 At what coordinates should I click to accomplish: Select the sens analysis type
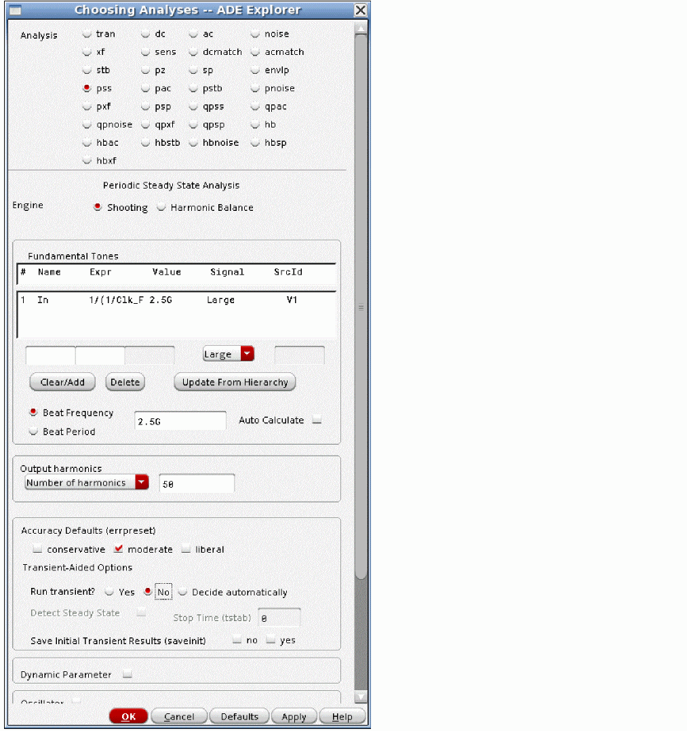pyautogui.click(x=146, y=52)
